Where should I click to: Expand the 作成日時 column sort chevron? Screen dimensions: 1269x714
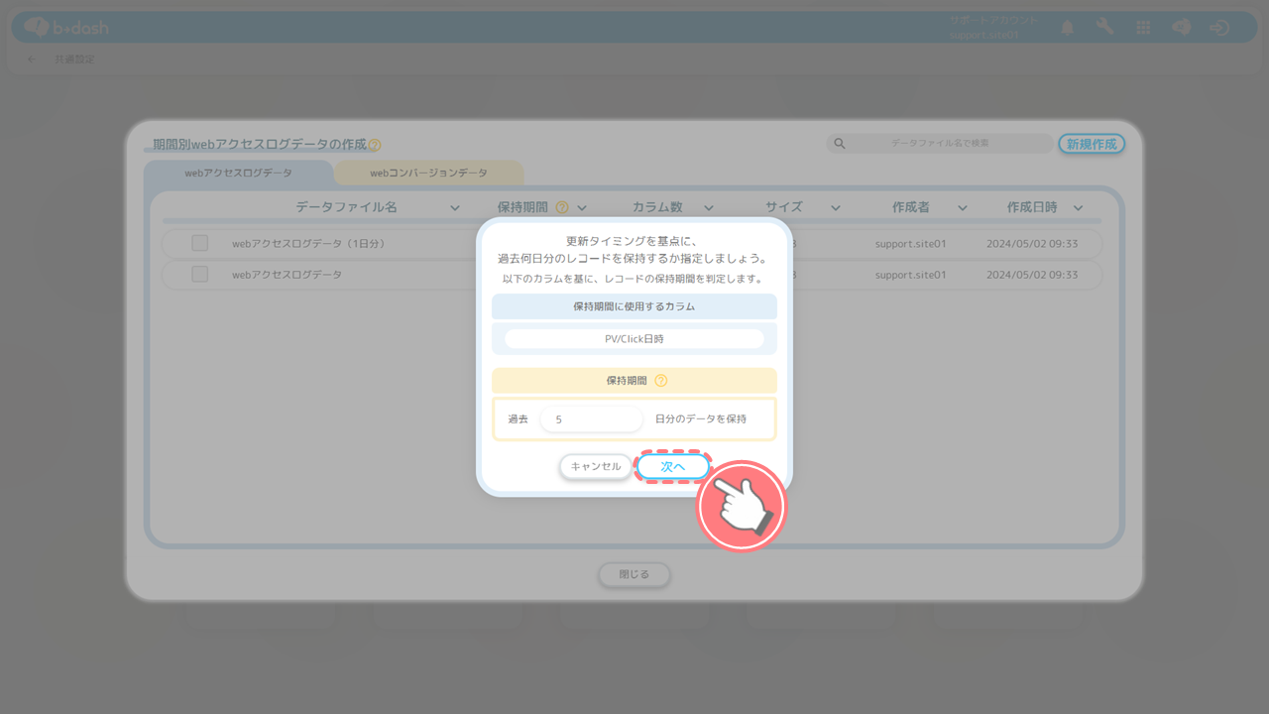pos(1078,207)
